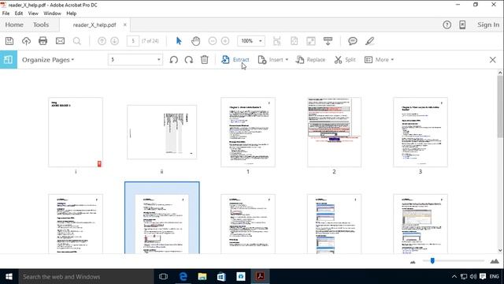504x284 pixels.
Task: Open the Windows Store taskbar icon
Action: 221,276
